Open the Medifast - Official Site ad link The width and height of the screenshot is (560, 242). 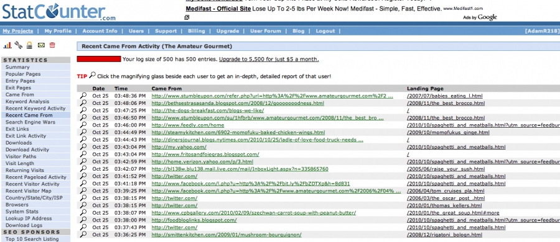click(x=218, y=9)
